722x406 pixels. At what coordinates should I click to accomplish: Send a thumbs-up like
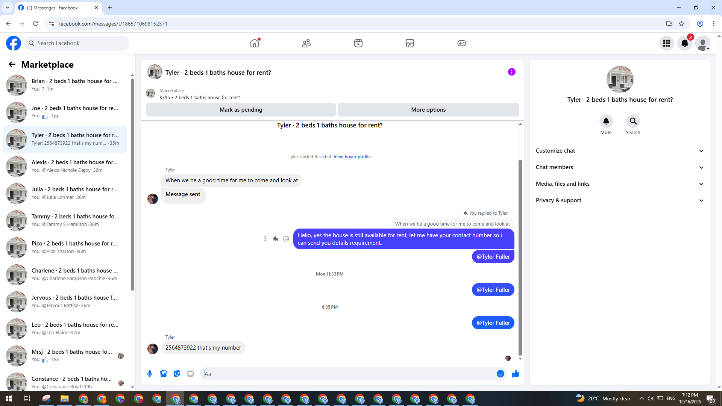[516, 374]
